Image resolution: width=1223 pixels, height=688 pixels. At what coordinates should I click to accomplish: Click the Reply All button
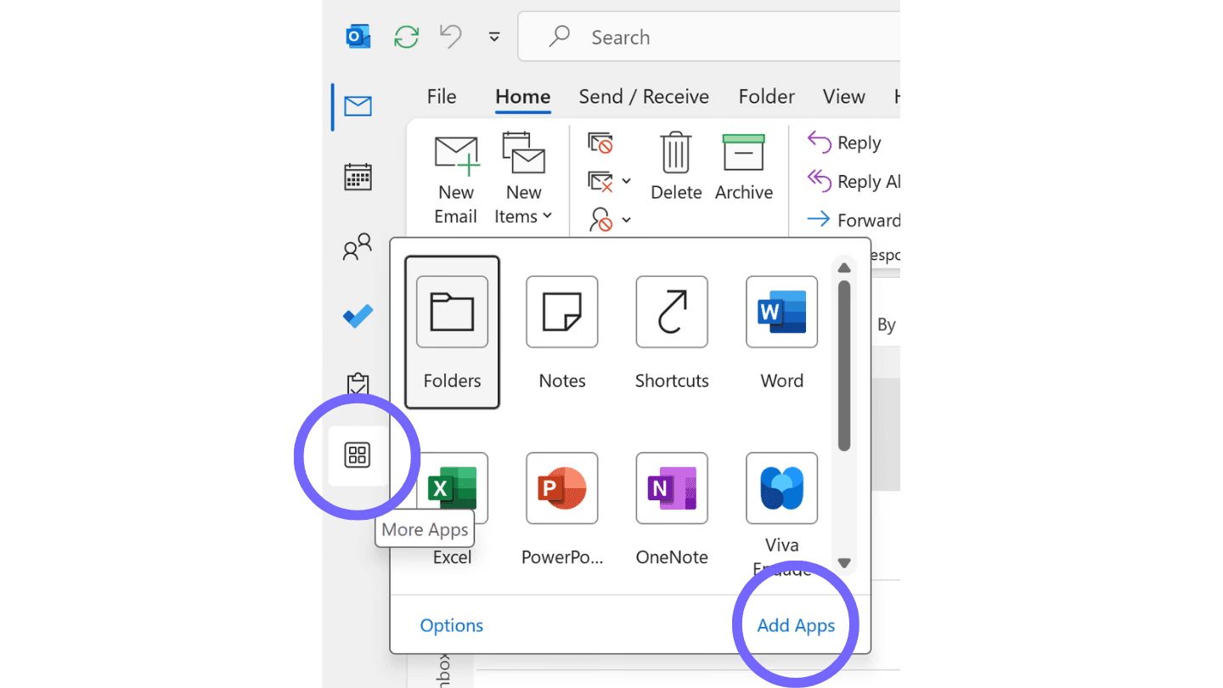coord(854,181)
